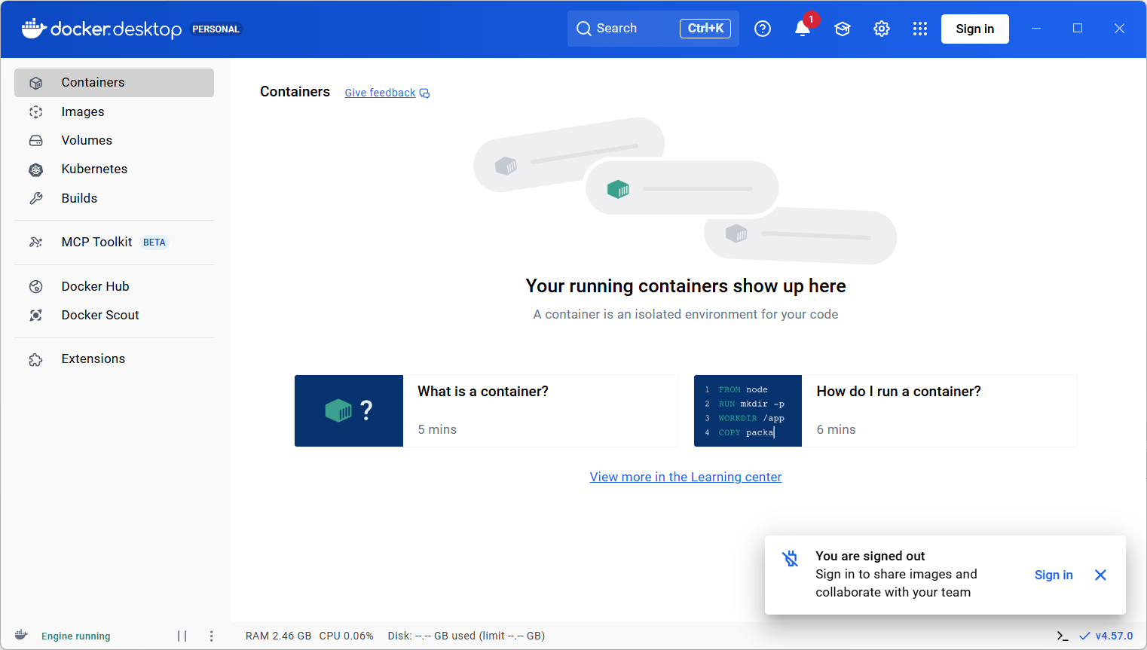This screenshot has width=1147, height=650.
Task: Go to Images in sidebar
Action: (114, 111)
